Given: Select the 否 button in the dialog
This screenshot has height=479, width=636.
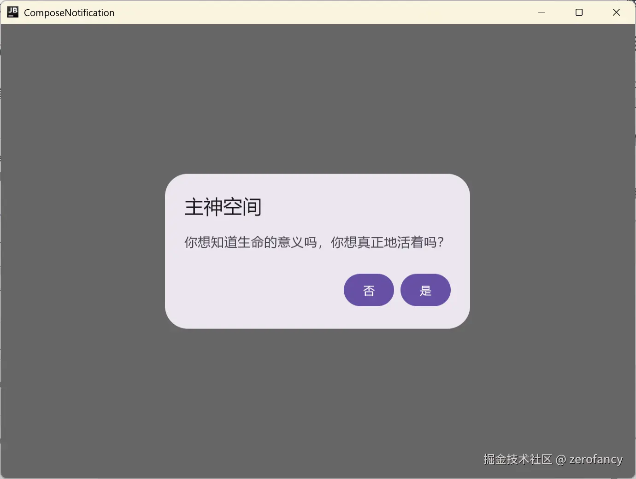Looking at the screenshot, I should (x=368, y=290).
